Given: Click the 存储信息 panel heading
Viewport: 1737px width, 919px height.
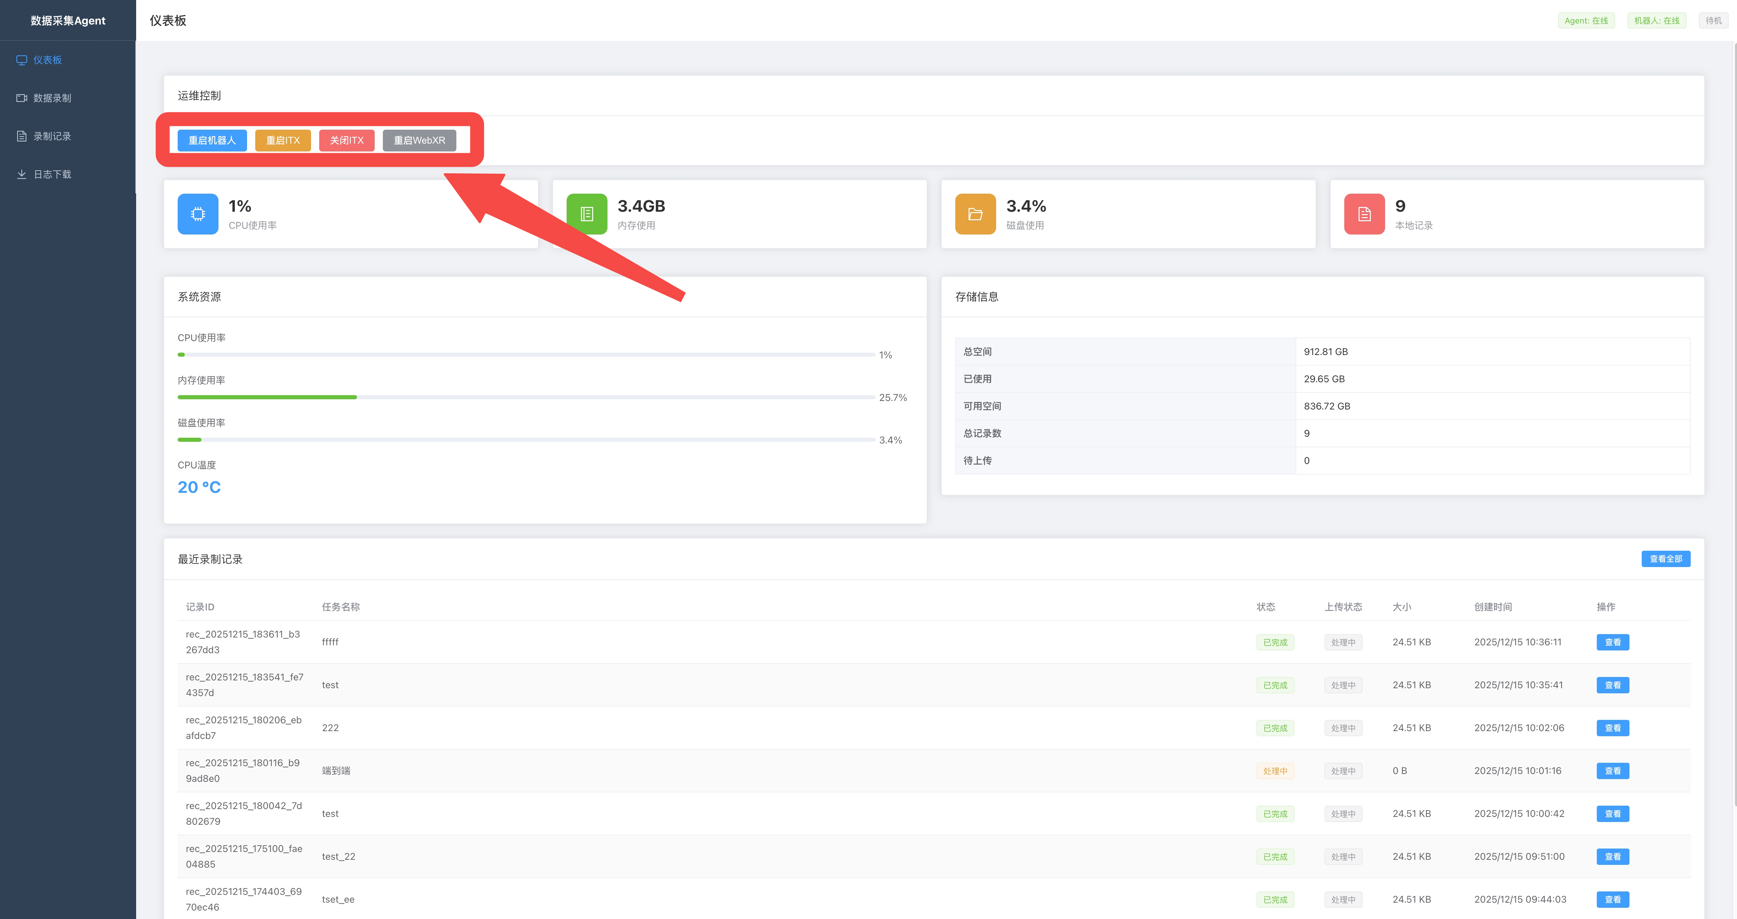Looking at the screenshot, I should coord(976,297).
